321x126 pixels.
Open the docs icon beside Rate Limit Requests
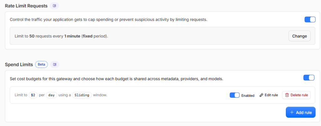pos(54,6)
